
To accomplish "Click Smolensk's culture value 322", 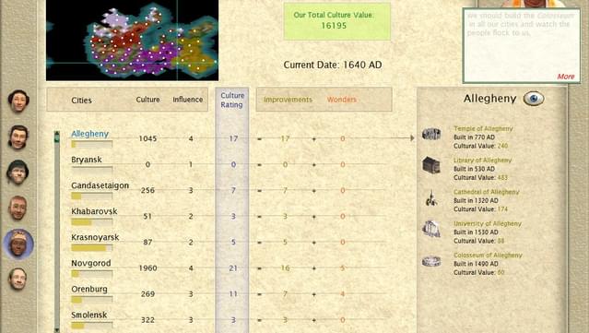I will coord(147,320).
